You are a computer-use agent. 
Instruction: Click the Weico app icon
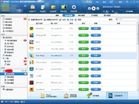(x=31, y=42)
